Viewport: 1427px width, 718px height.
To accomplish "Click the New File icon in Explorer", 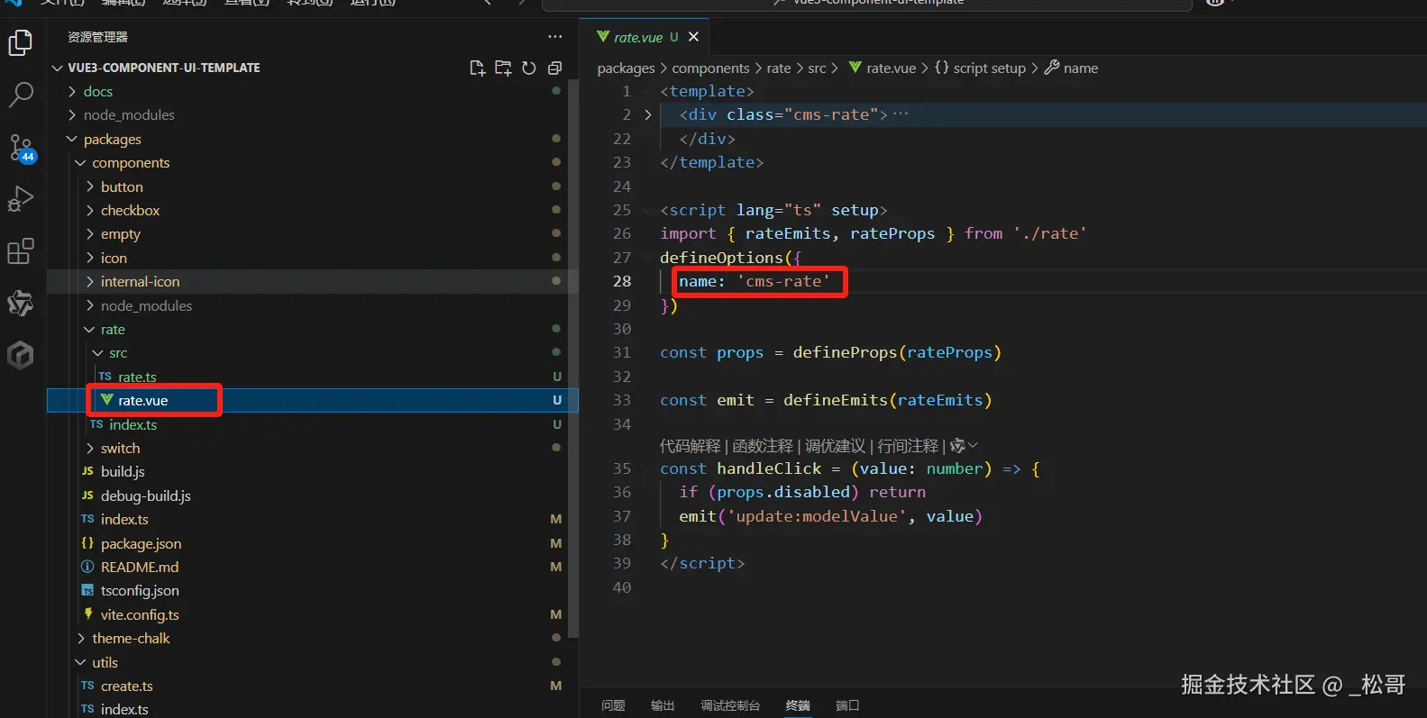I will coord(478,68).
